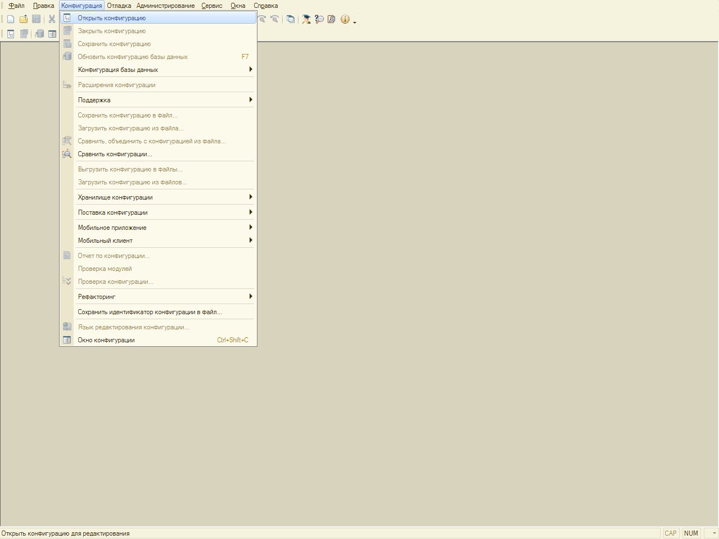Open the Справка menu
Viewport: 719px width, 539px height.
click(x=265, y=6)
